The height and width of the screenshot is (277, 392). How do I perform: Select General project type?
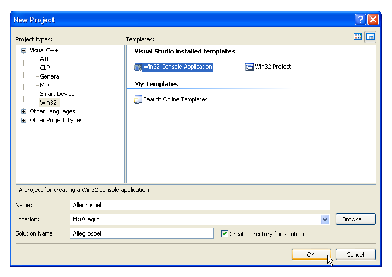(x=50, y=76)
